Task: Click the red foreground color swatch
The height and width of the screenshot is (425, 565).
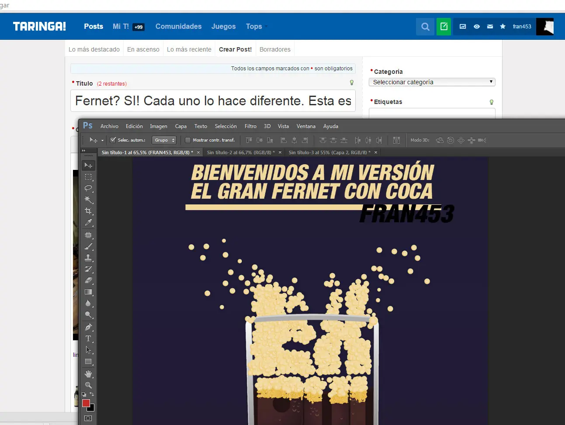Action: tap(86, 403)
